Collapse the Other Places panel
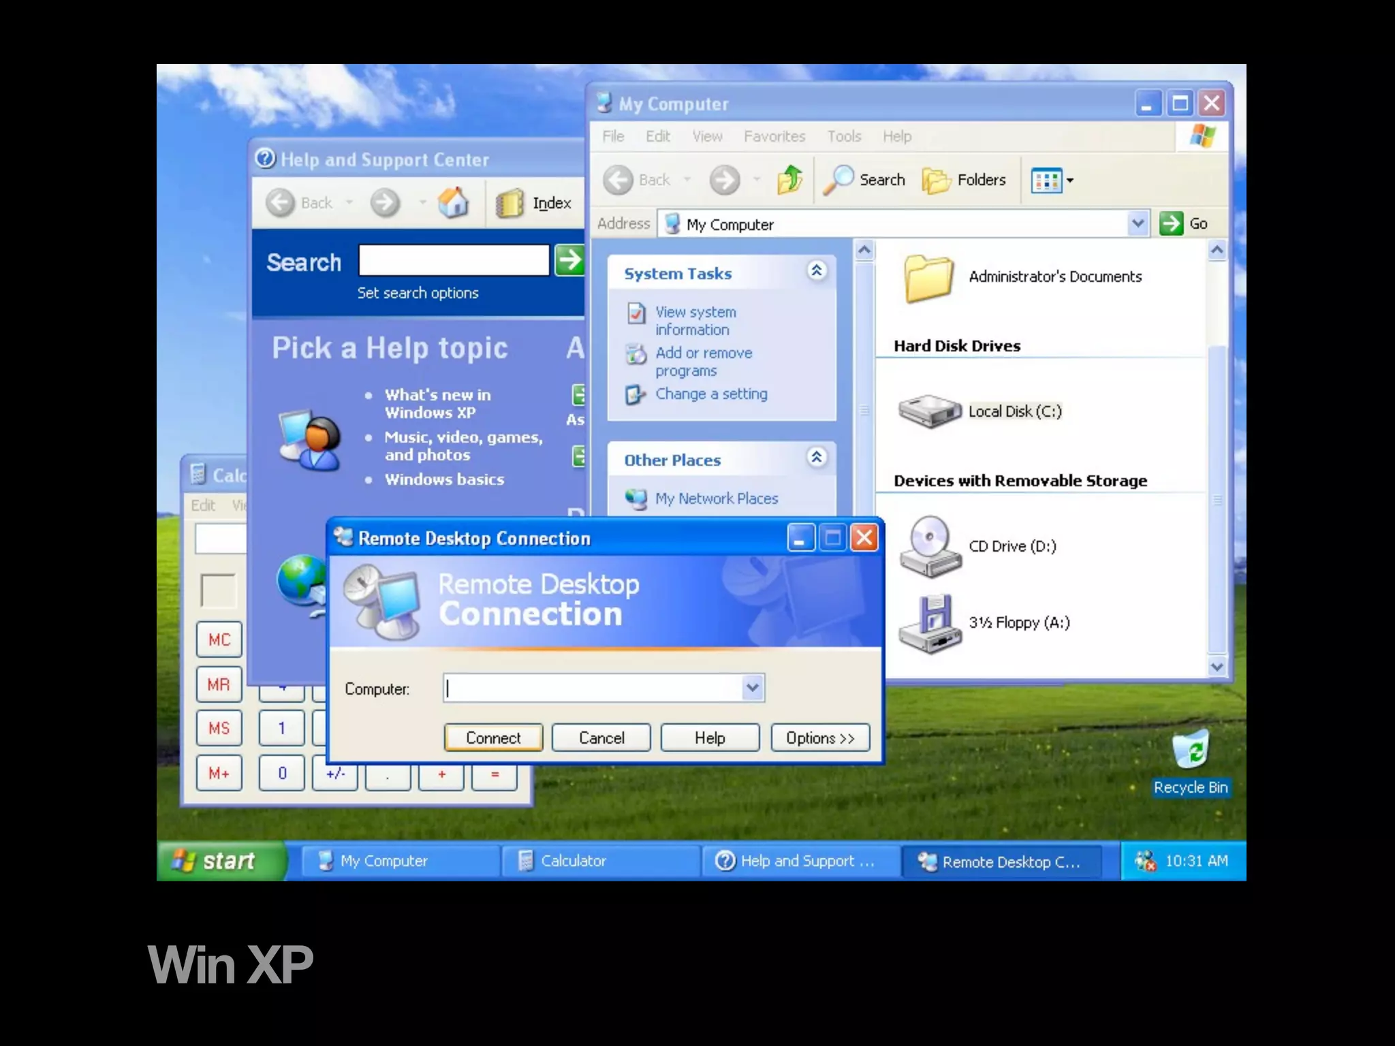The width and height of the screenshot is (1395, 1046). coord(817,457)
